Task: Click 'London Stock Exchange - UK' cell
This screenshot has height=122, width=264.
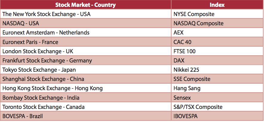Action: point(38,51)
